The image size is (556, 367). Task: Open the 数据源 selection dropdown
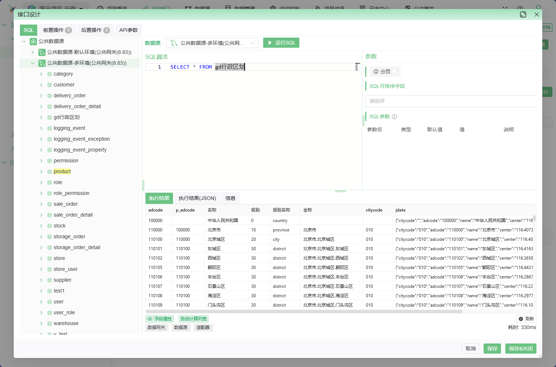pos(212,43)
